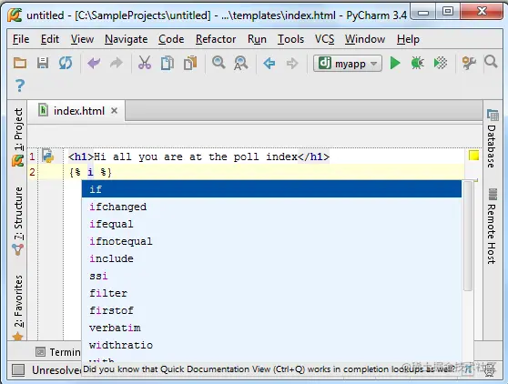508x384 pixels.
Task: Select 'firstof' completion suggestion
Action: [x=271, y=310]
